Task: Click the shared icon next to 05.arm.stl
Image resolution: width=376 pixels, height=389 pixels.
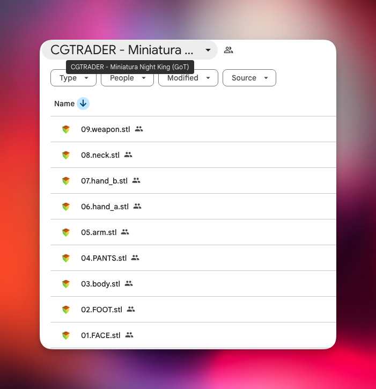Action: pyautogui.click(x=125, y=232)
